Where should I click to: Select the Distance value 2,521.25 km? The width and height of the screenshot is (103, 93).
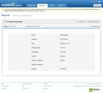point(64,39)
